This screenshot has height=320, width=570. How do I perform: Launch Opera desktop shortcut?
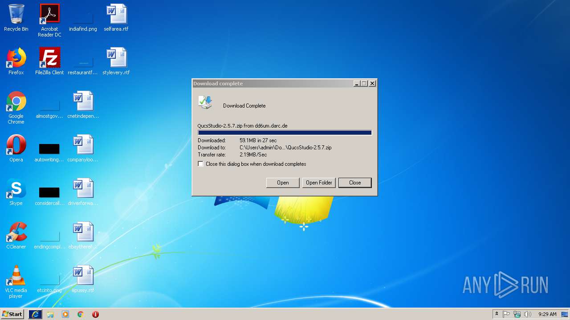click(16, 148)
